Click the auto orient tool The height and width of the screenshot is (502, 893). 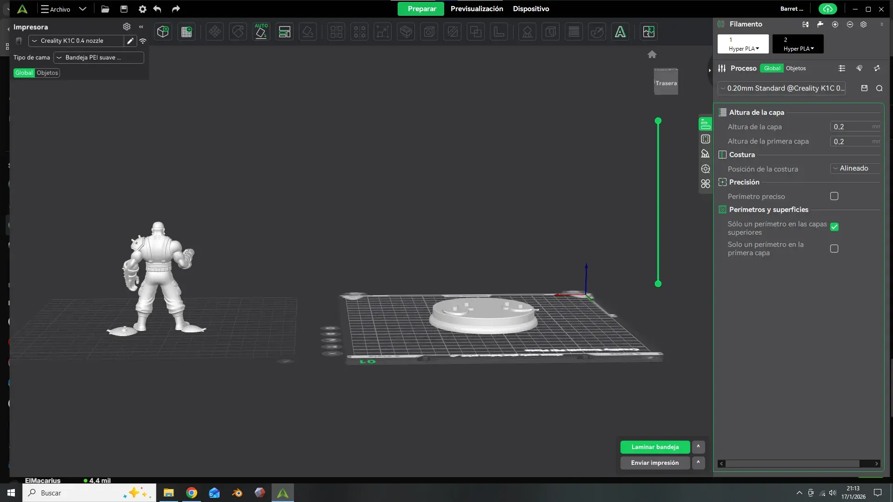(261, 32)
